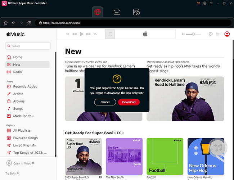The height and width of the screenshot is (180, 234).
Task: Mute with the volume speaker icon
Action: coord(183,34)
